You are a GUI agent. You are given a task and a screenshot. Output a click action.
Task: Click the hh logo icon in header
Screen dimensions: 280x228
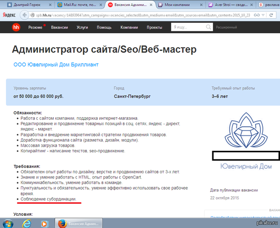[x=16, y=28]
